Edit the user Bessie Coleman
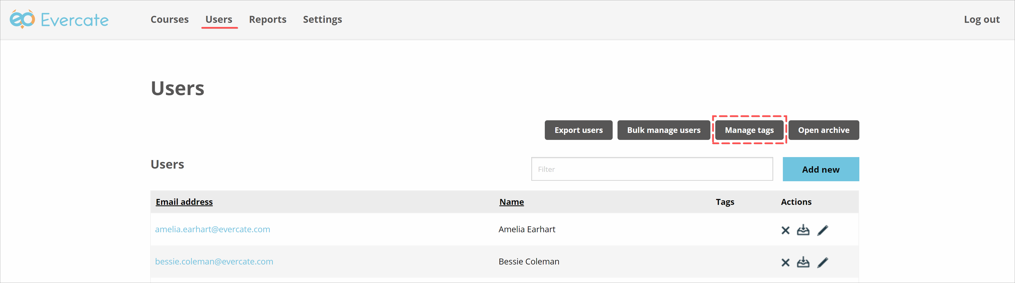 (823, 263)
